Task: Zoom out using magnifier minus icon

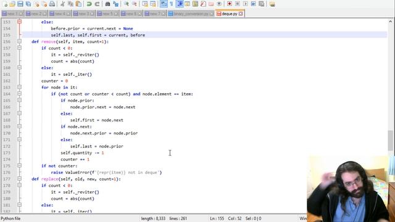Action: (x=135, y=4)
